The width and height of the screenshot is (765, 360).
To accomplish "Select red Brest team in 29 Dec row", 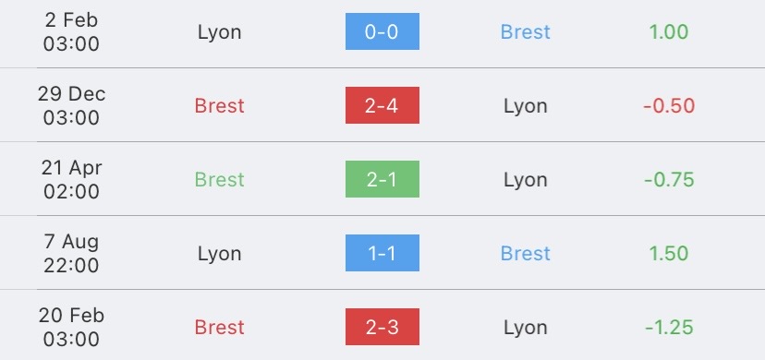I will click(x=219, y=106).
